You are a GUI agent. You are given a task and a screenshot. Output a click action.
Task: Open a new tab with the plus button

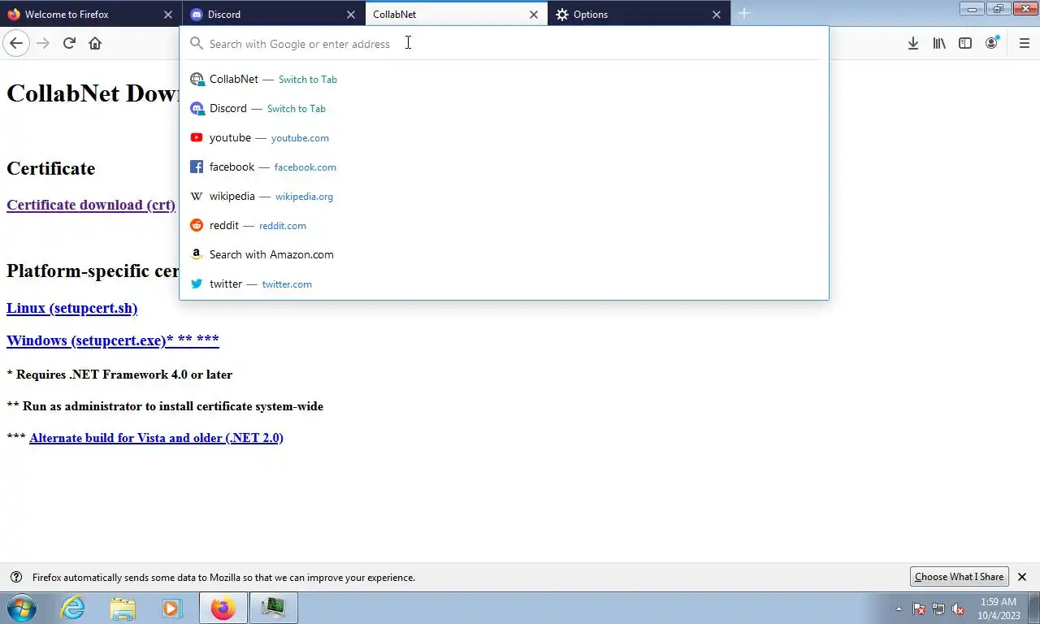(x=743, y=13)
